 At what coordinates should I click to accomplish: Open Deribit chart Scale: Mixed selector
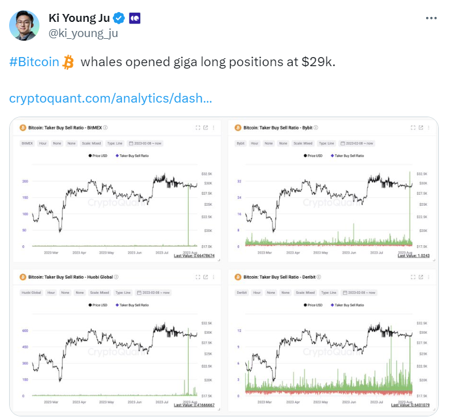click(305, 293)
